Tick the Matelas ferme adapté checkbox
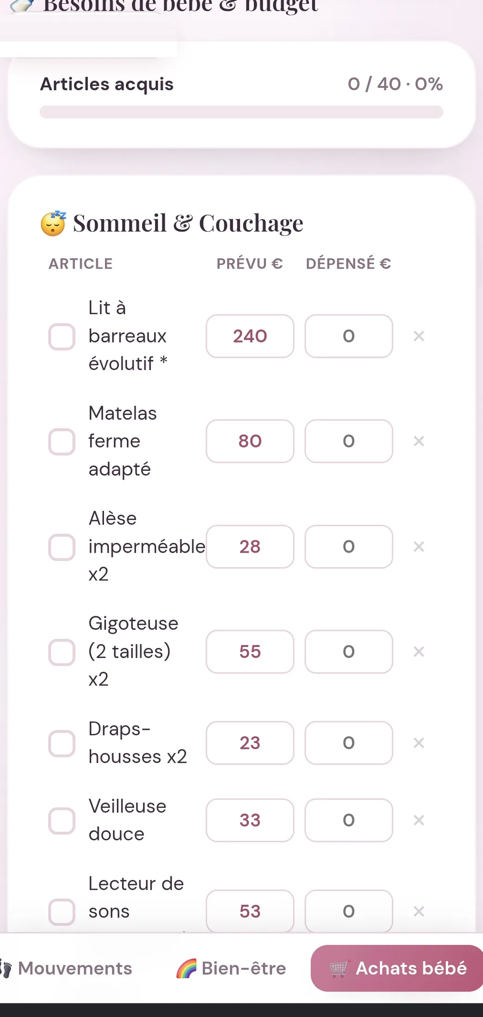This screenshot has width=483, height=1017. point(62,442)
